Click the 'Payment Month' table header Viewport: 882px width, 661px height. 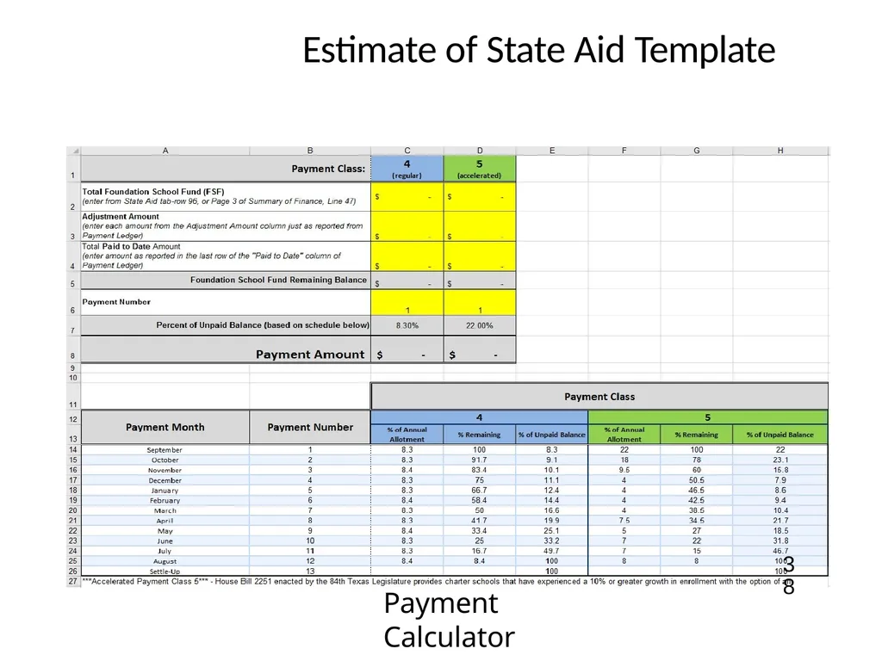coord(165,427)
